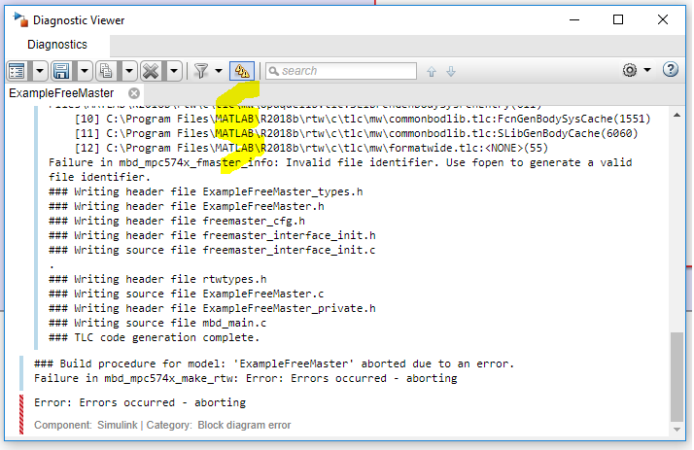This screenshot has width=694, height=450.
Task: Expand the clear options dropdown arrow
Action: 174,71
